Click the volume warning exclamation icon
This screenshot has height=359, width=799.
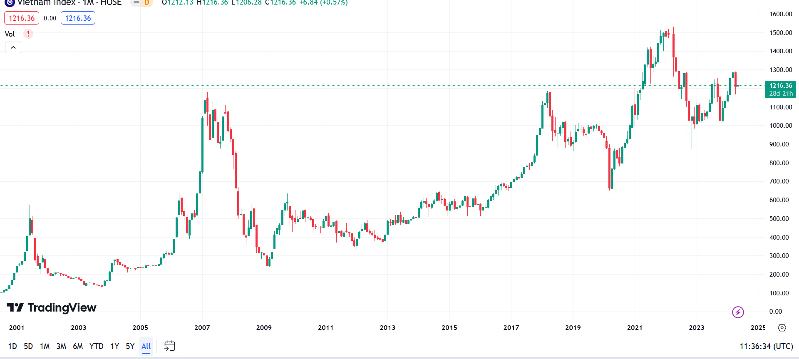(28, 34)
